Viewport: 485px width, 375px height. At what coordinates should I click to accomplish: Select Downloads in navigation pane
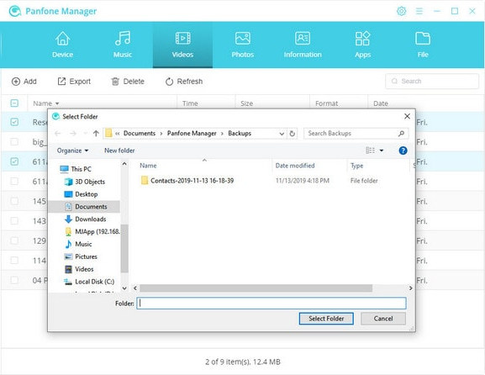pos(86,219)
